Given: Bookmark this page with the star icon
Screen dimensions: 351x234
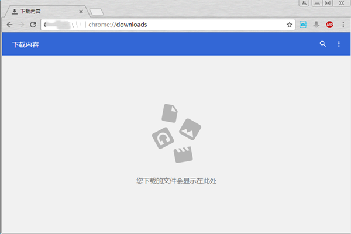Looking at the screenshot, I should [x=289, y=25].
